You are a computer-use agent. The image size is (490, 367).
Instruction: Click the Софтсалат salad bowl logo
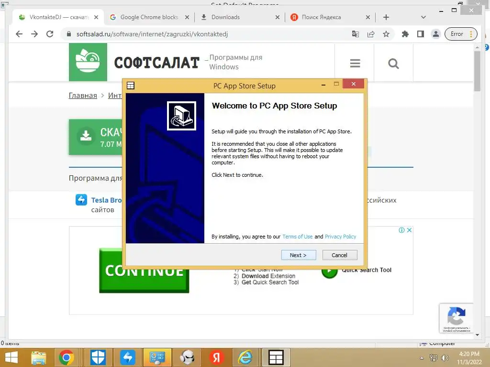88,62
